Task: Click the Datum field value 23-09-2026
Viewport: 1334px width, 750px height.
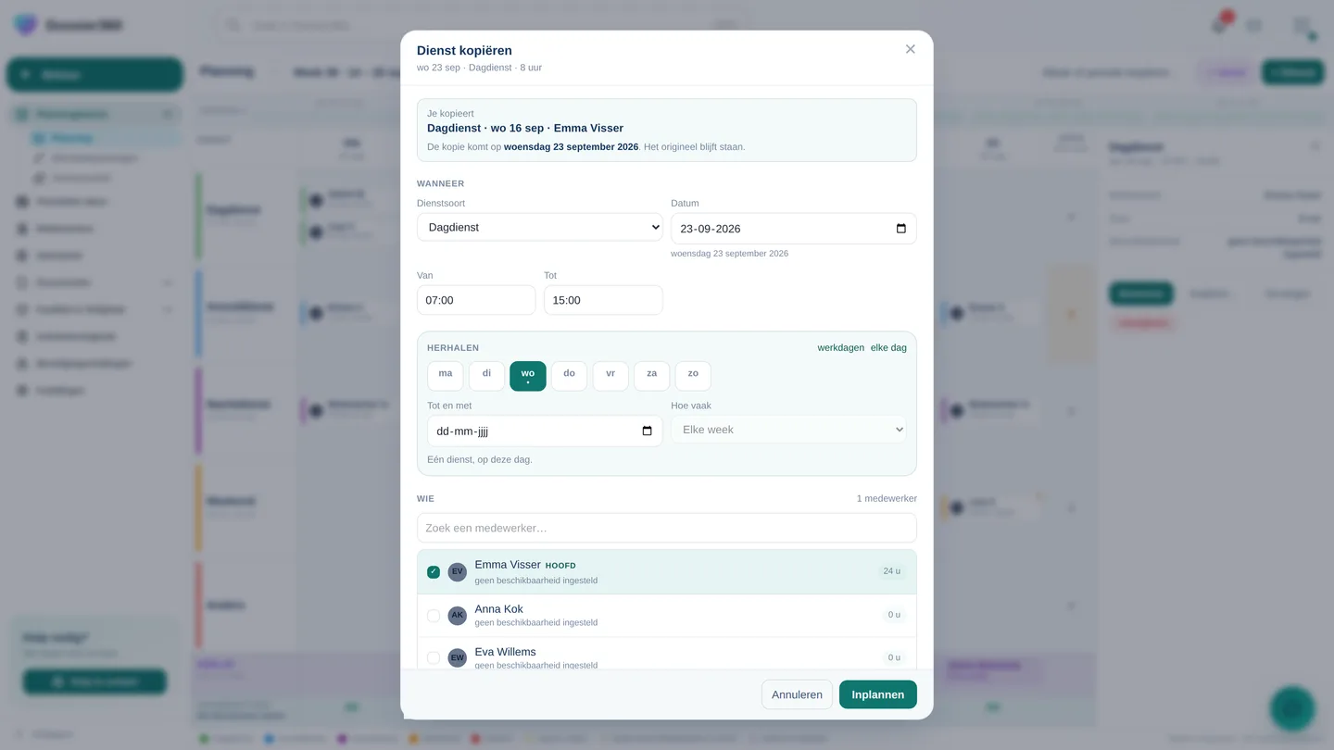Action: 711,229
